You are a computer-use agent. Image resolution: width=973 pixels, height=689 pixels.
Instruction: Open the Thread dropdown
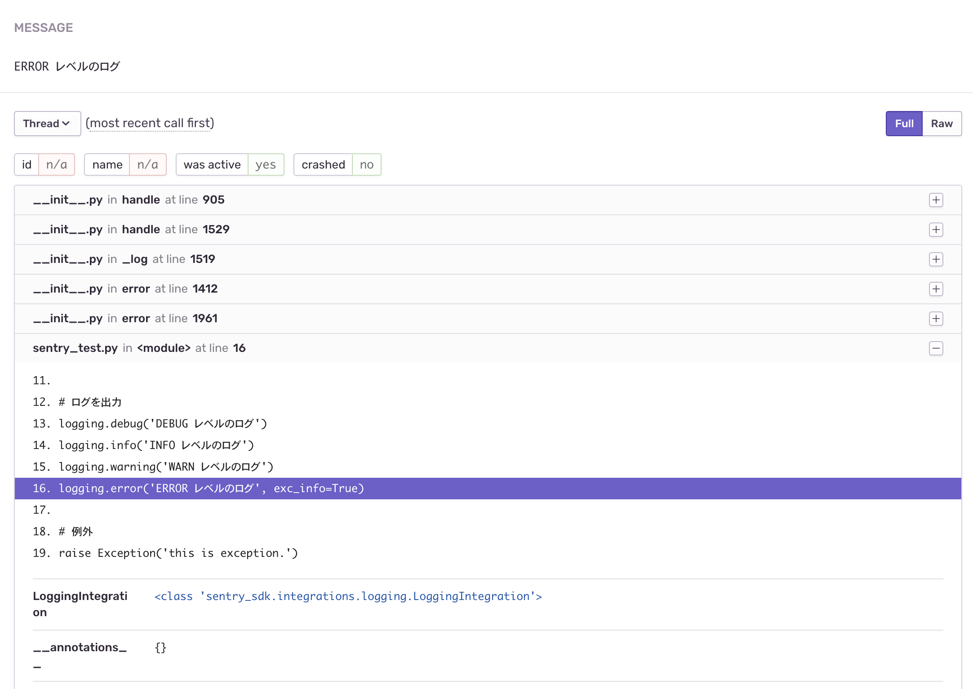point(47,123)
